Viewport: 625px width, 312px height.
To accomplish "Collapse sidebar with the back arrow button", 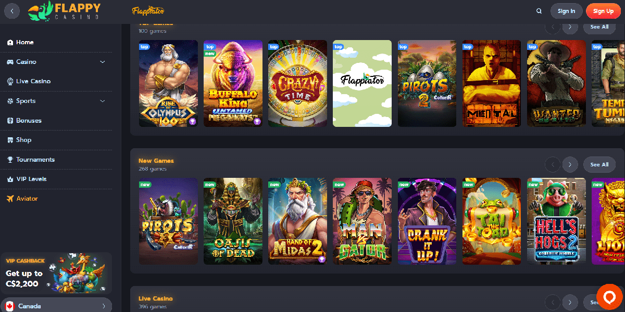I will [x=12, y=11].
